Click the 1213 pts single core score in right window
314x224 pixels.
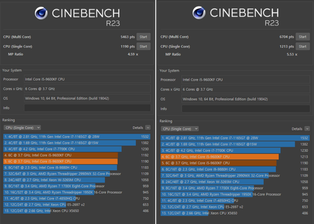(x=287, y=47)
